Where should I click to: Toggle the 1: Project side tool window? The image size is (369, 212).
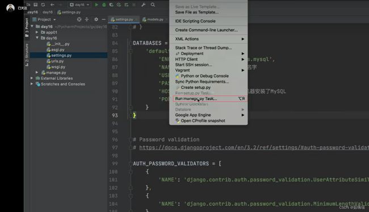(27, 28)
